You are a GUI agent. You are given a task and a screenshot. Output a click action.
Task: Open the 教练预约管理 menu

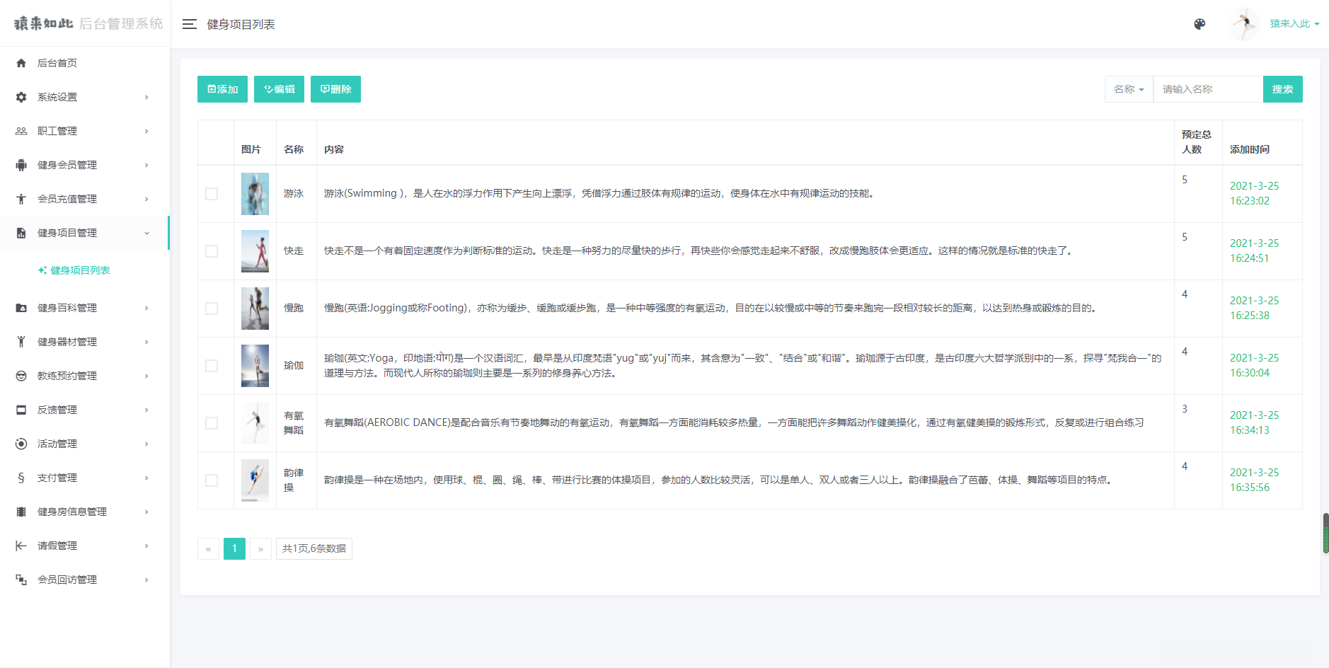[x=85, y=376]
